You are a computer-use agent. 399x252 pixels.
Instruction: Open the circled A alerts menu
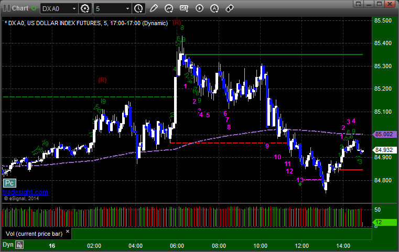(214, 8)
